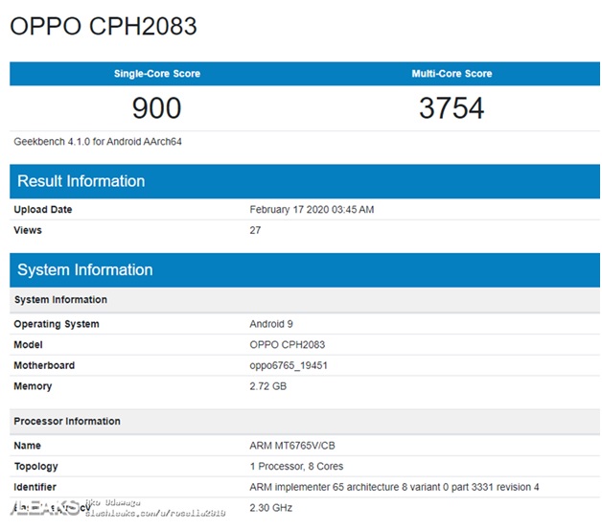Click the ARM implementer 65 architecture identifier value
This screenshot has height=531, width=602.
[x=394, y=487]
